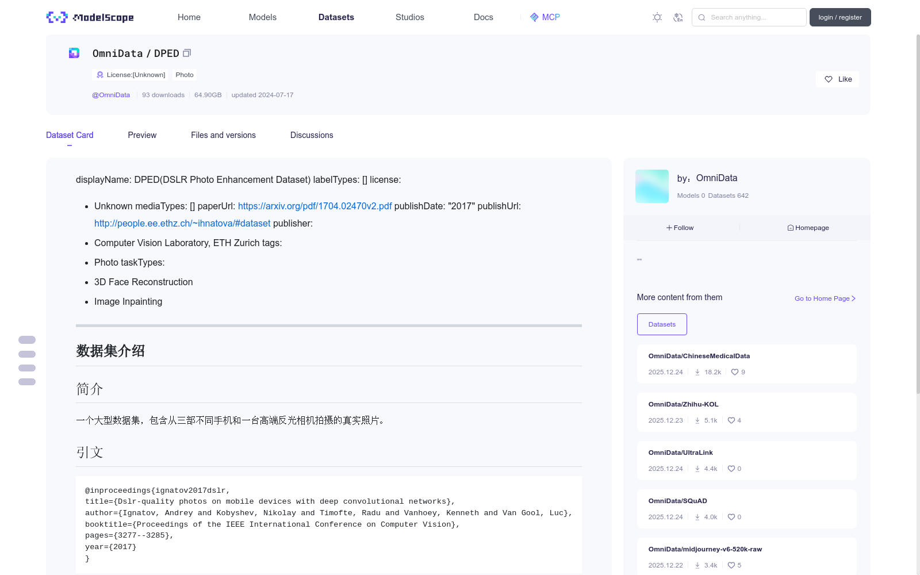Click the Homepage house icon
This screenshot has height=575, width=920.
[x=791, y=228]
